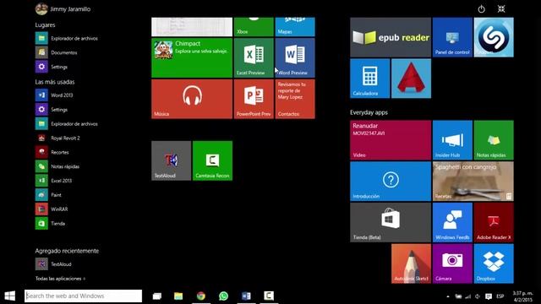Change ESP keyboard input language
Screen dimensions: 541x304
coord(500,296)
